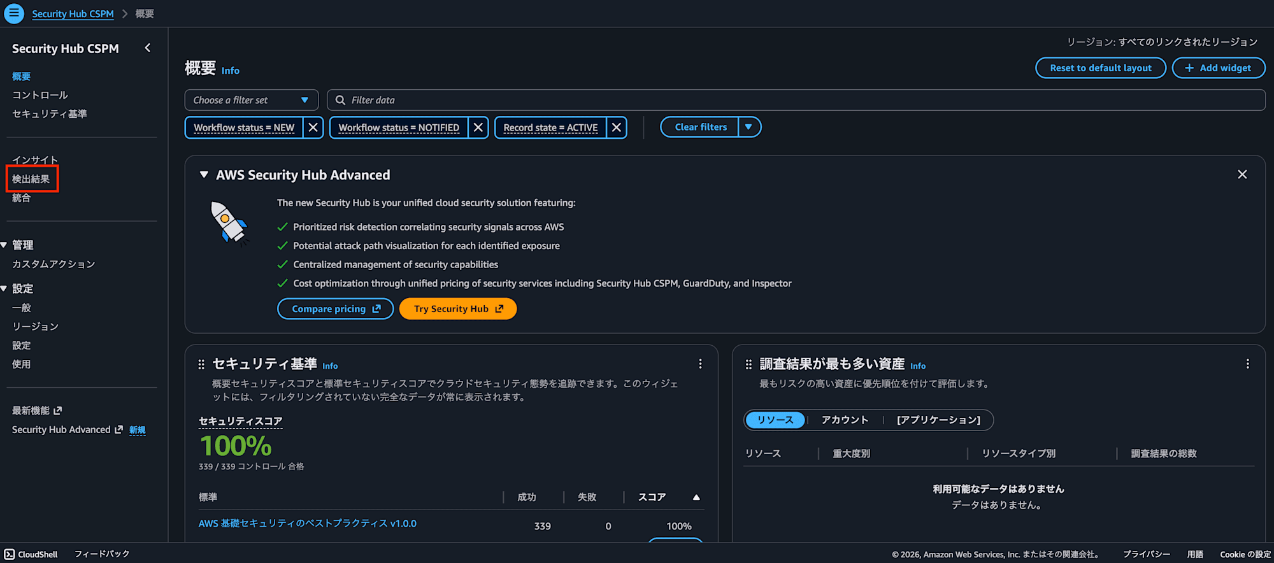The image size is (1274, 563).
Task: Remove the Workflow status = NEW filter
Action: [313, 127]
